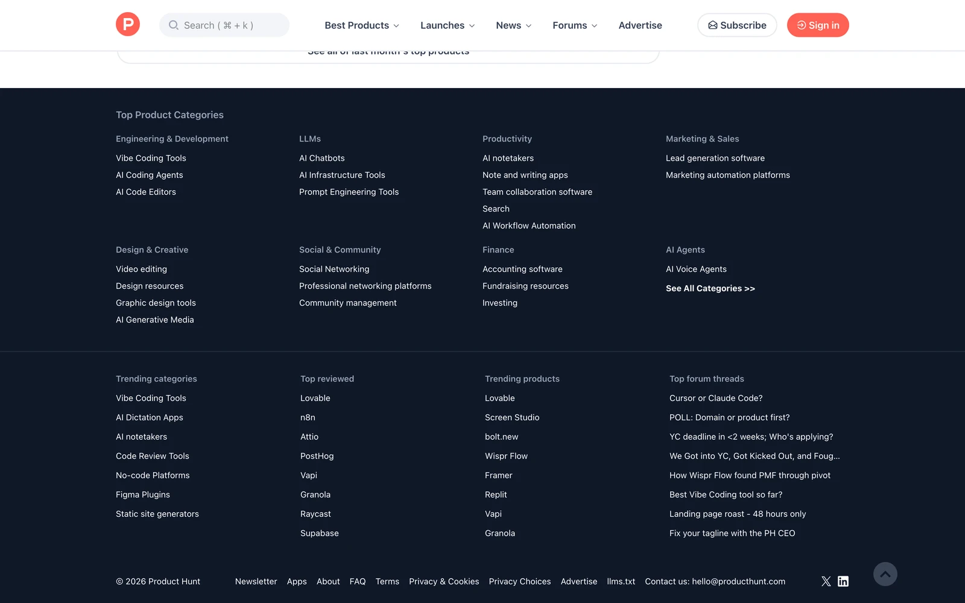
Task: Open Marketing automation platforms
Action: tap(728, 175)
